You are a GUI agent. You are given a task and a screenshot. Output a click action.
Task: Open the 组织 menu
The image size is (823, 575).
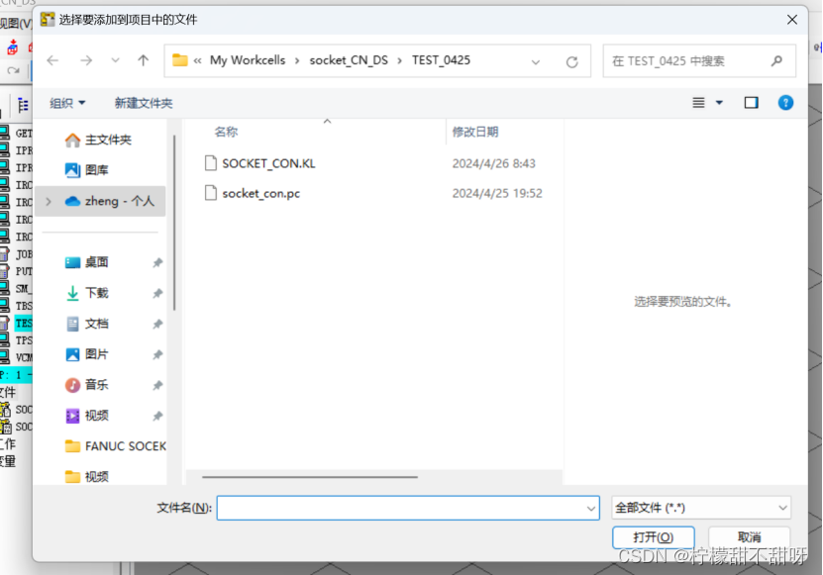(67, 103)
